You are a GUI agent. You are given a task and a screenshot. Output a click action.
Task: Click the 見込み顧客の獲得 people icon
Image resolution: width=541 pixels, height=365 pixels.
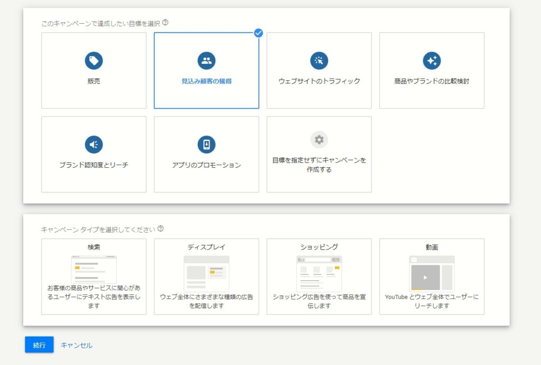207,61
